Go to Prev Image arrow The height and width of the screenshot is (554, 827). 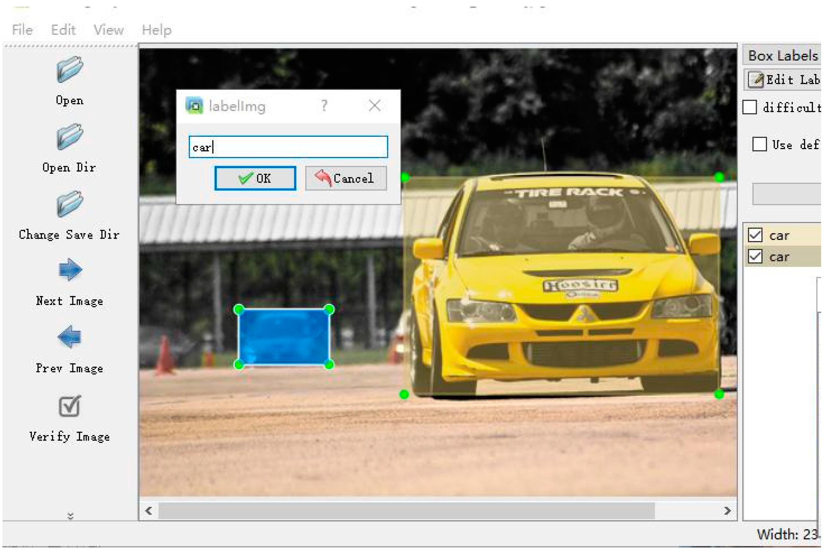pyautogui.click(x=70, y=337)
